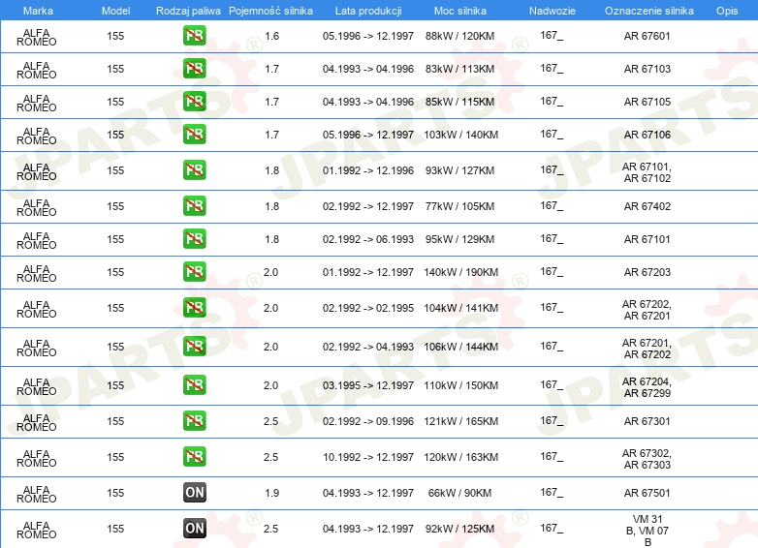Click the Lata produkcji column header
The width and height of the screenshot is (758, 548).
point(368,11)
